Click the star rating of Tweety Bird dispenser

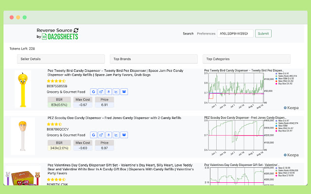coord(56,81)
